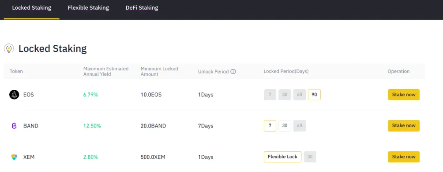
Task: Select the 60-day period for EOS
Action: [300, 95]
